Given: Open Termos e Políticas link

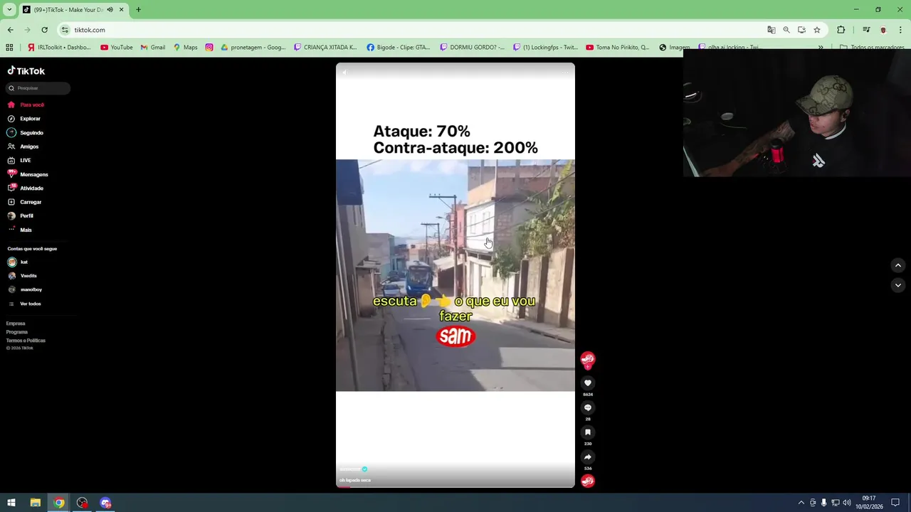Looking at the screenshot, I should coord(26,341).
